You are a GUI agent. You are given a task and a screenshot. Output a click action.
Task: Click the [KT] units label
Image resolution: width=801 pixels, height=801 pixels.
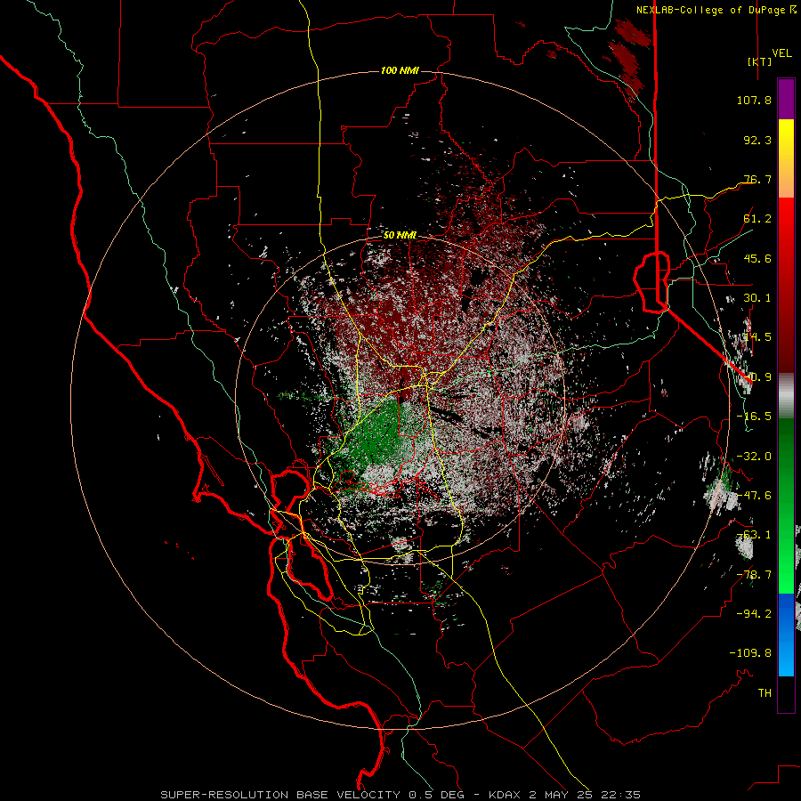coord(760,61)
